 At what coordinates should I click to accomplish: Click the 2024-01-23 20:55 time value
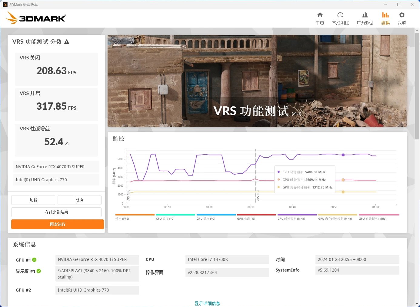[x=357, y=259]
